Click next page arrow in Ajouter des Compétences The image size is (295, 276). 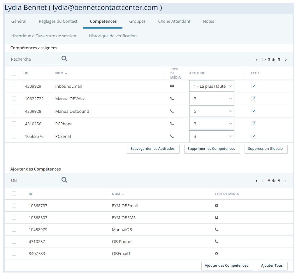pos(286,181)
